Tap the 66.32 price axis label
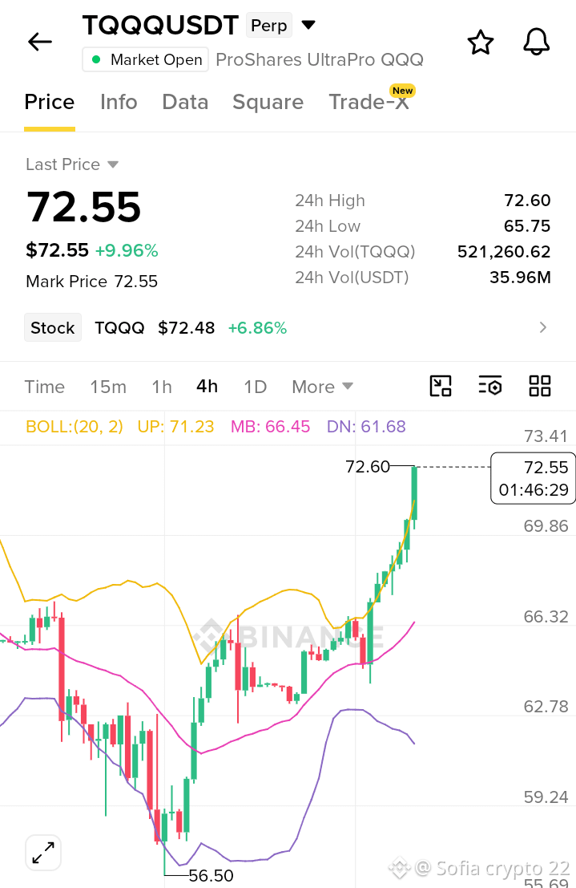This screenshot has height=888, width=576. (x=546, y=617)
